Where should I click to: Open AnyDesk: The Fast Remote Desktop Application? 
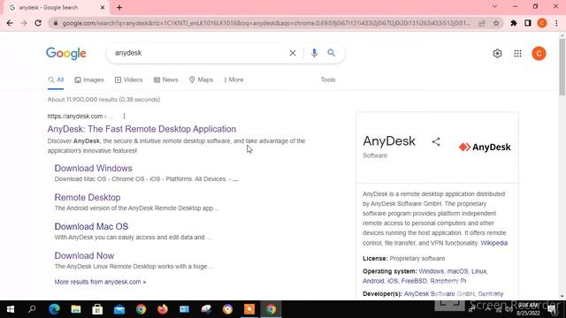click(141, 129)
